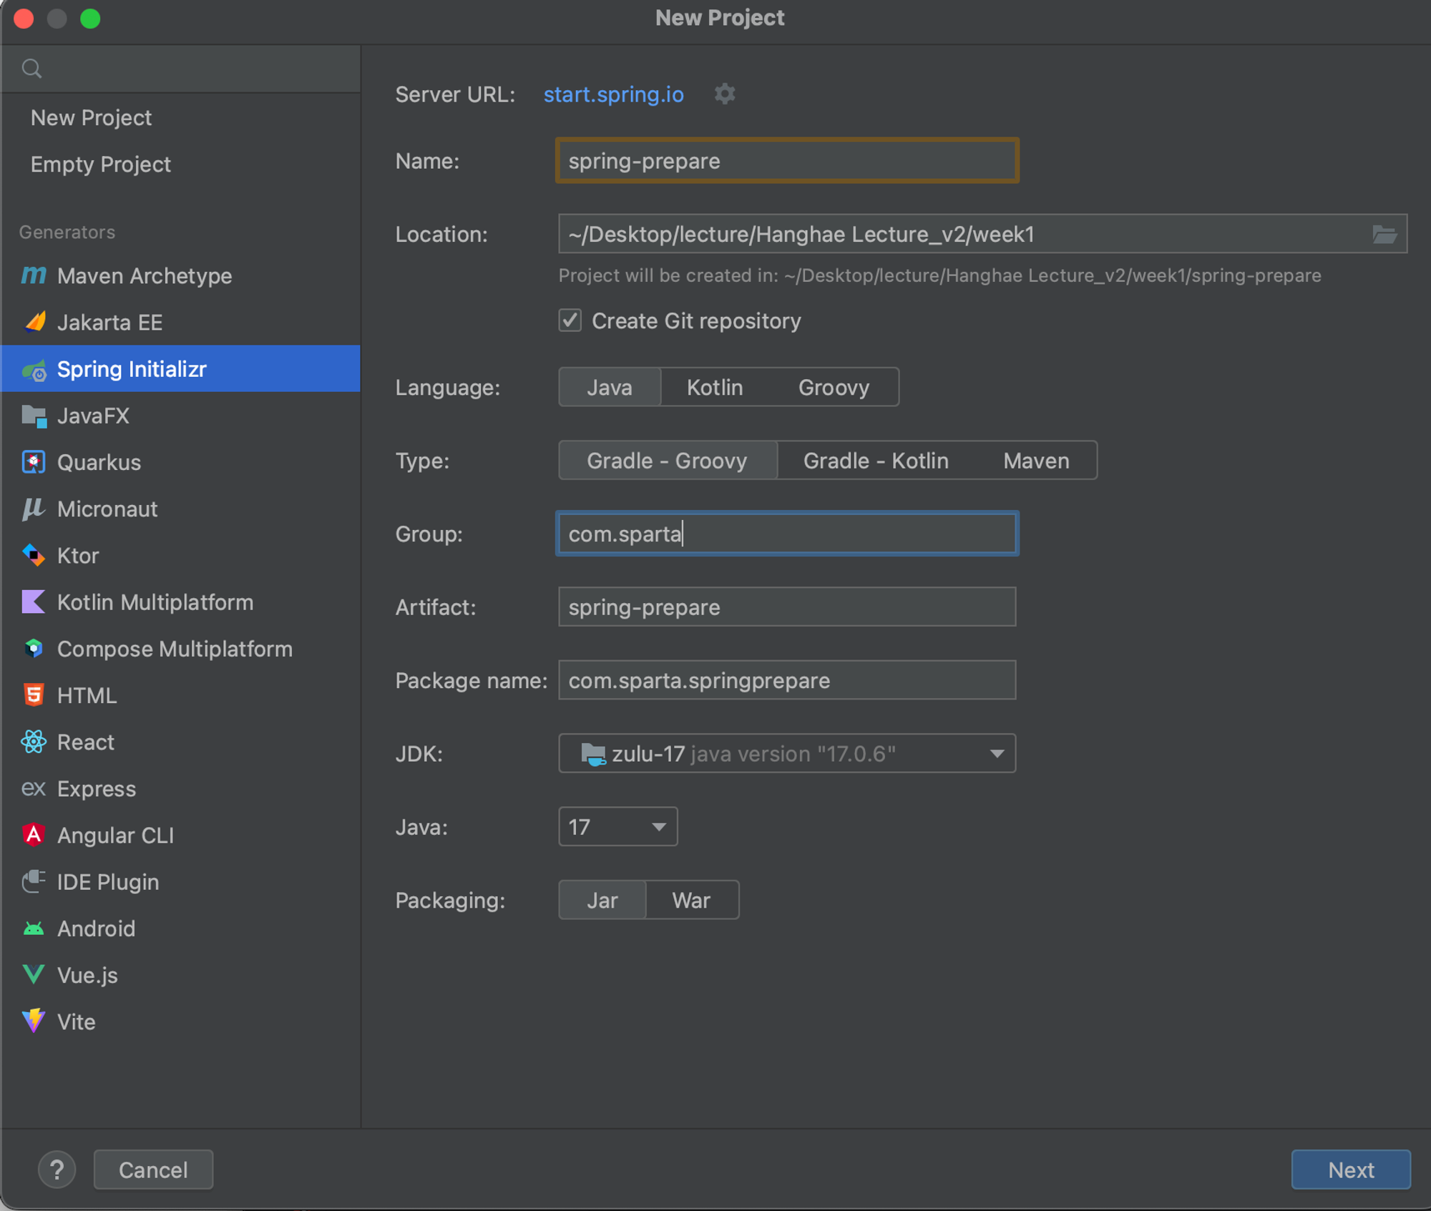This screenshot has height=1211, width=1431.
Task: Set project type to Maven
Action: (x=1035, y=461)
